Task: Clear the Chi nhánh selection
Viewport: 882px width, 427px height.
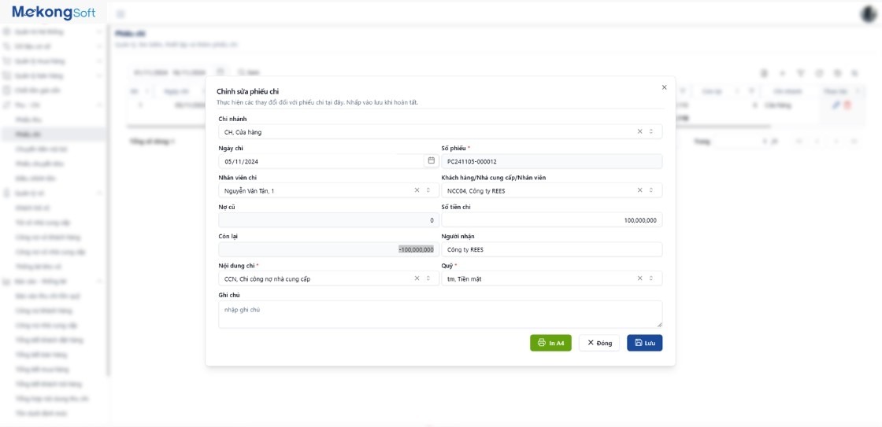Action: click(x=639, y=131)
